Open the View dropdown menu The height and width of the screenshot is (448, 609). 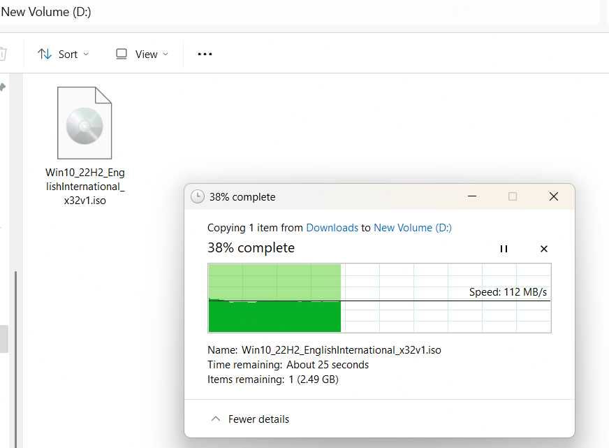click(x=142, y=54)
